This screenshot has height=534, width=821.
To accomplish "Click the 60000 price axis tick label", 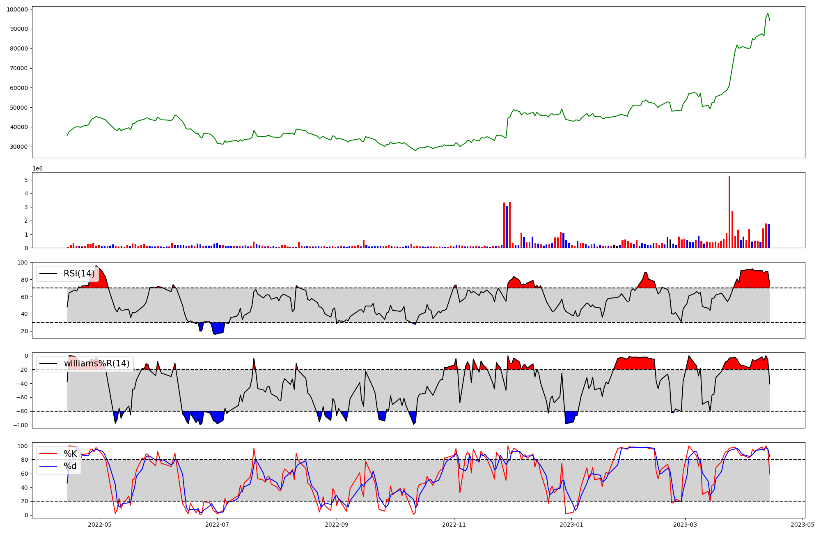I will (x=19, y=88).
